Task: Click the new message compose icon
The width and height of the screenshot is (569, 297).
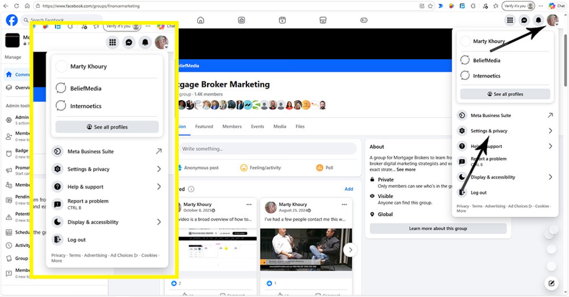Action: [x=552, y=283]
